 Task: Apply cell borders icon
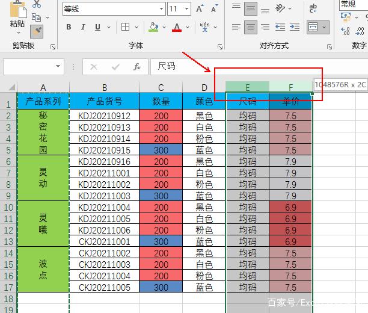[125, 27]
